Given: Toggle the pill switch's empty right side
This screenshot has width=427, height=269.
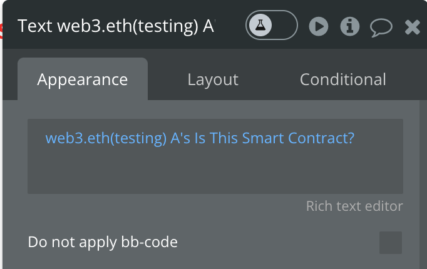Looking at the screenshot, I should point(285,25).
